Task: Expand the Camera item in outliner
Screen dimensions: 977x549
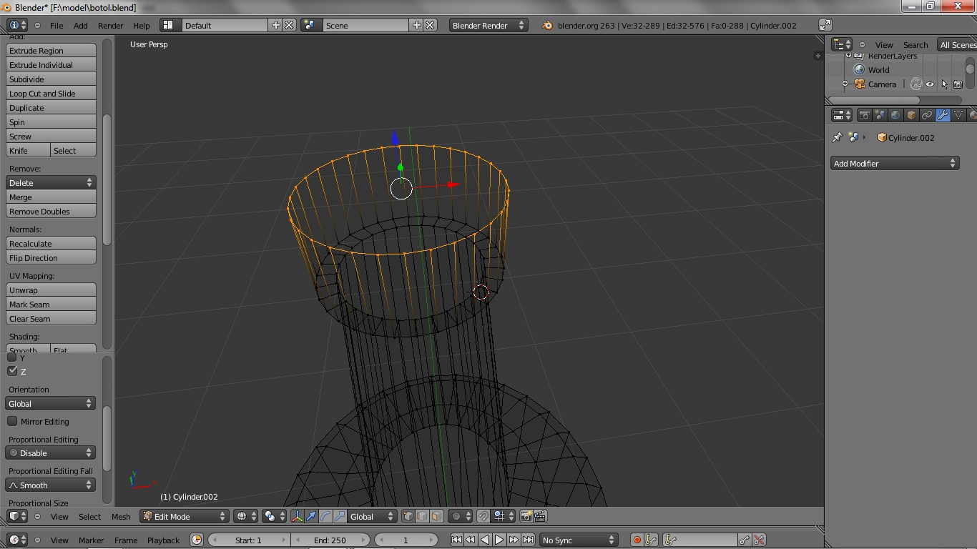Action: [x=845, y=84]
